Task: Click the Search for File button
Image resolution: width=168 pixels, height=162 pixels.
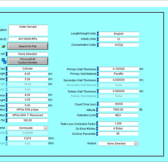Action: pyautogui.click(x=28, y=46)
